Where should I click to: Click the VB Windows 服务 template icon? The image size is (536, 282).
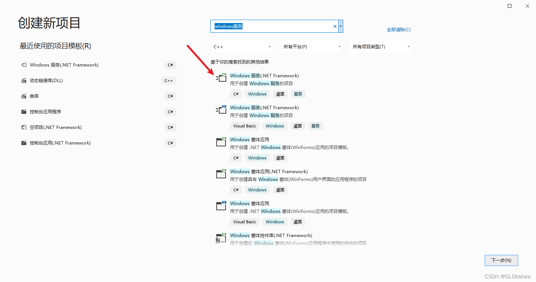pos(221,110)
